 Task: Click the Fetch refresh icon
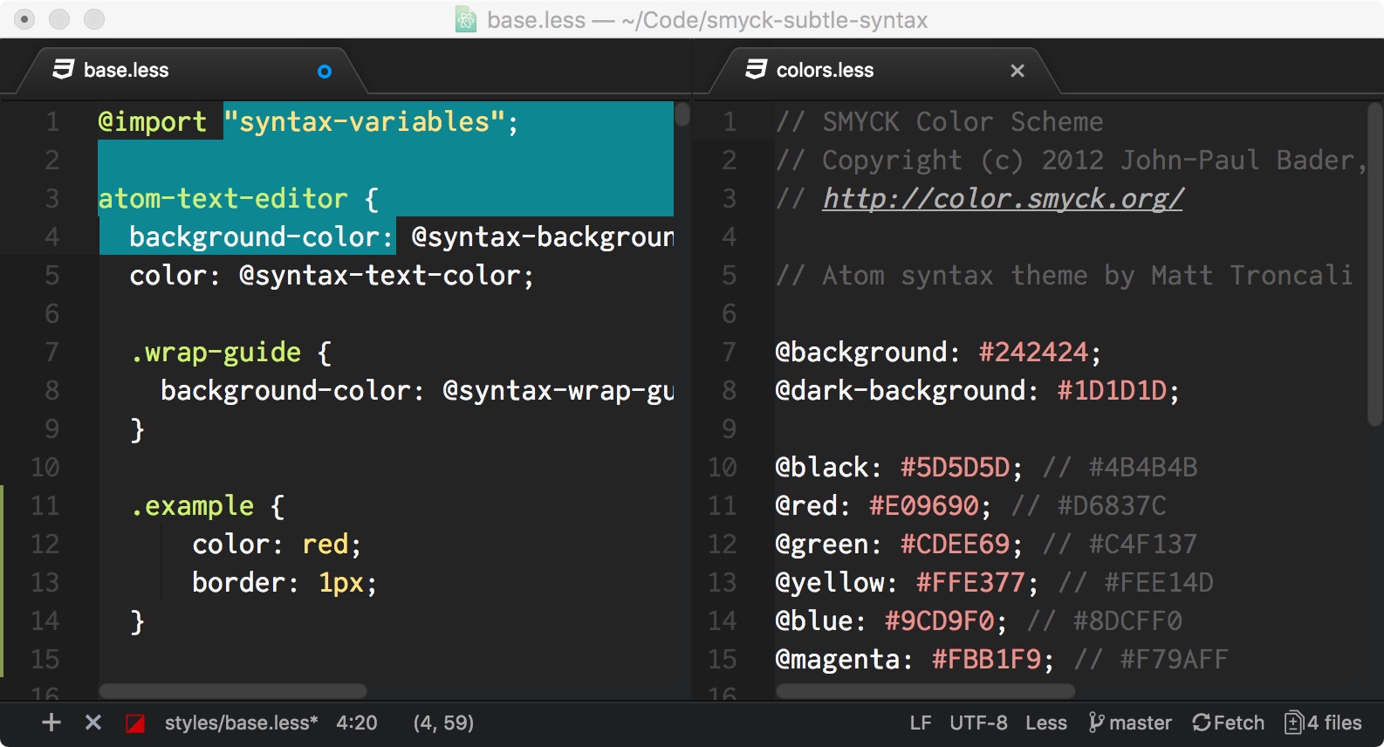[1202, 723]
